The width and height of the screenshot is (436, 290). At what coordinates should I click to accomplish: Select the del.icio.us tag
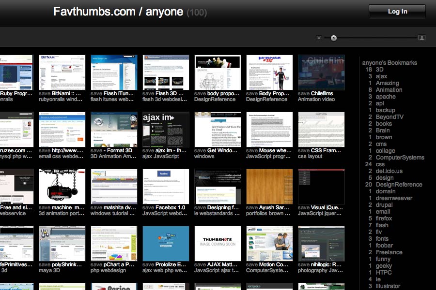[389, 171]
